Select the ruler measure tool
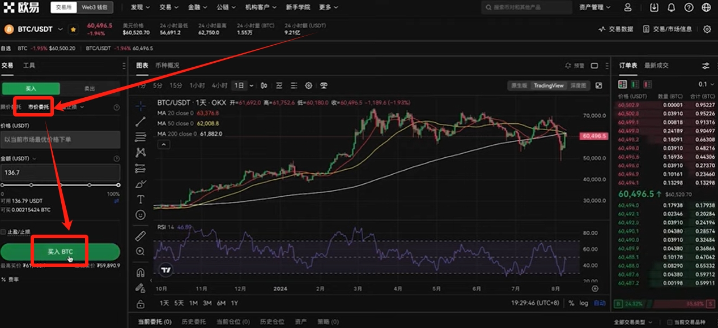This screenshot has width=718, height=328. pyautogui.click(x=141, y=235)
